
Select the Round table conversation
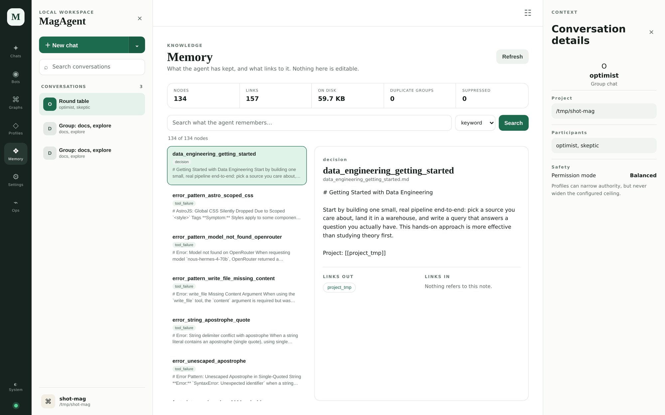(92, 104)
